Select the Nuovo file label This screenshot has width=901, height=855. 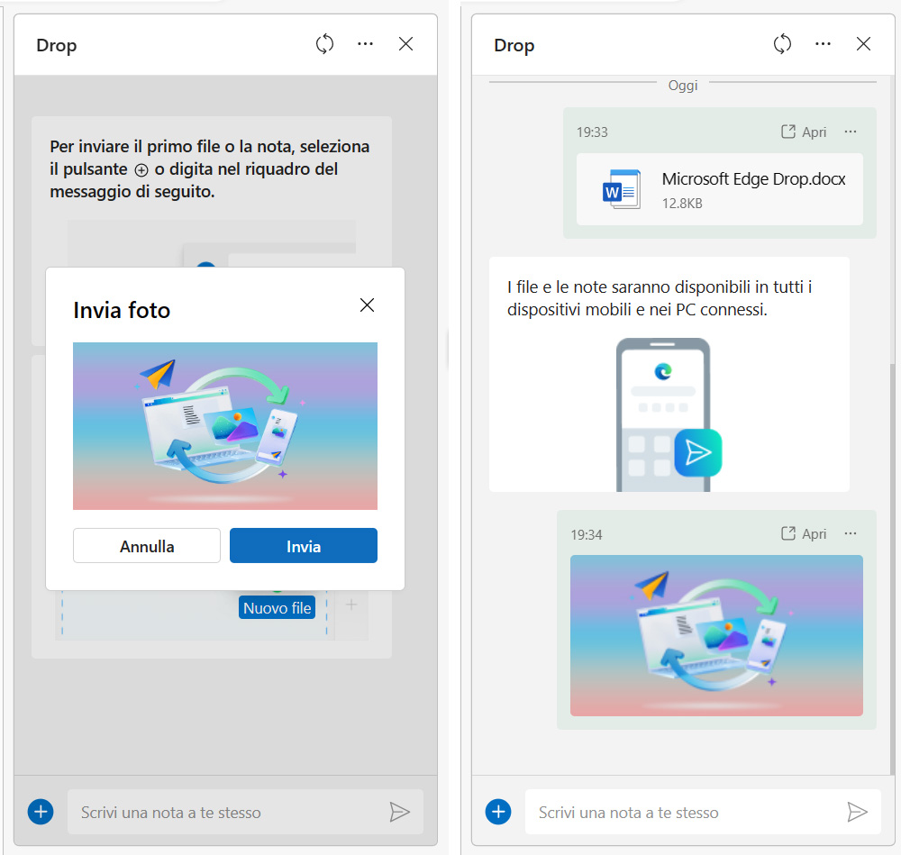tap(277, 607)
